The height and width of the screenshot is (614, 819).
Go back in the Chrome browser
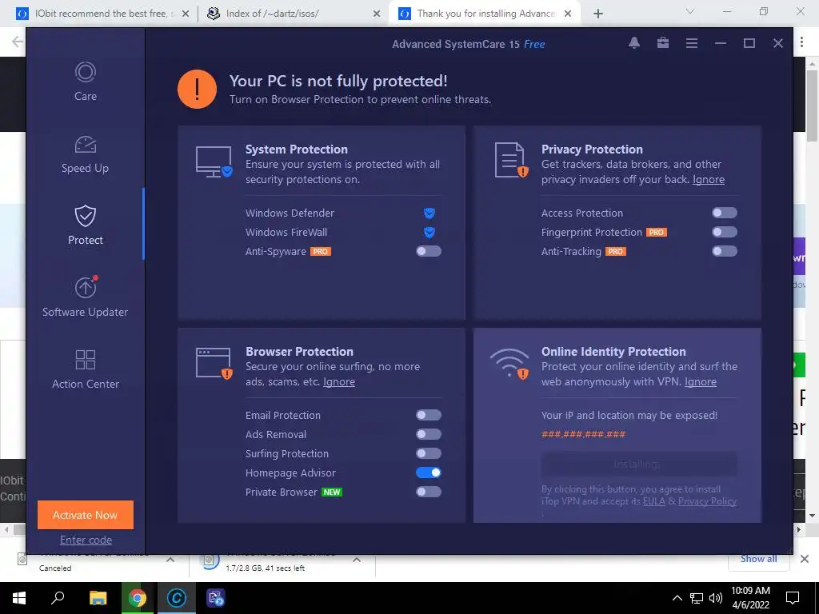18,42
